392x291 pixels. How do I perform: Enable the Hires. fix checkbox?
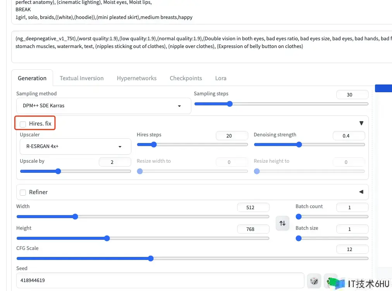pyautogui.click(x=23, y=124)
